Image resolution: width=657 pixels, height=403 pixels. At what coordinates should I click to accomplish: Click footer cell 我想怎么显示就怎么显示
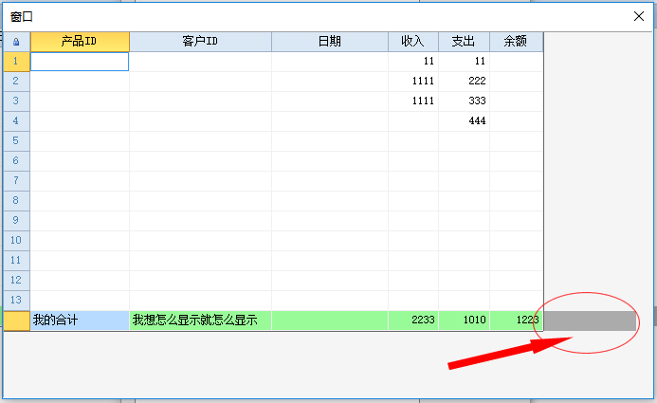[200, 321]
